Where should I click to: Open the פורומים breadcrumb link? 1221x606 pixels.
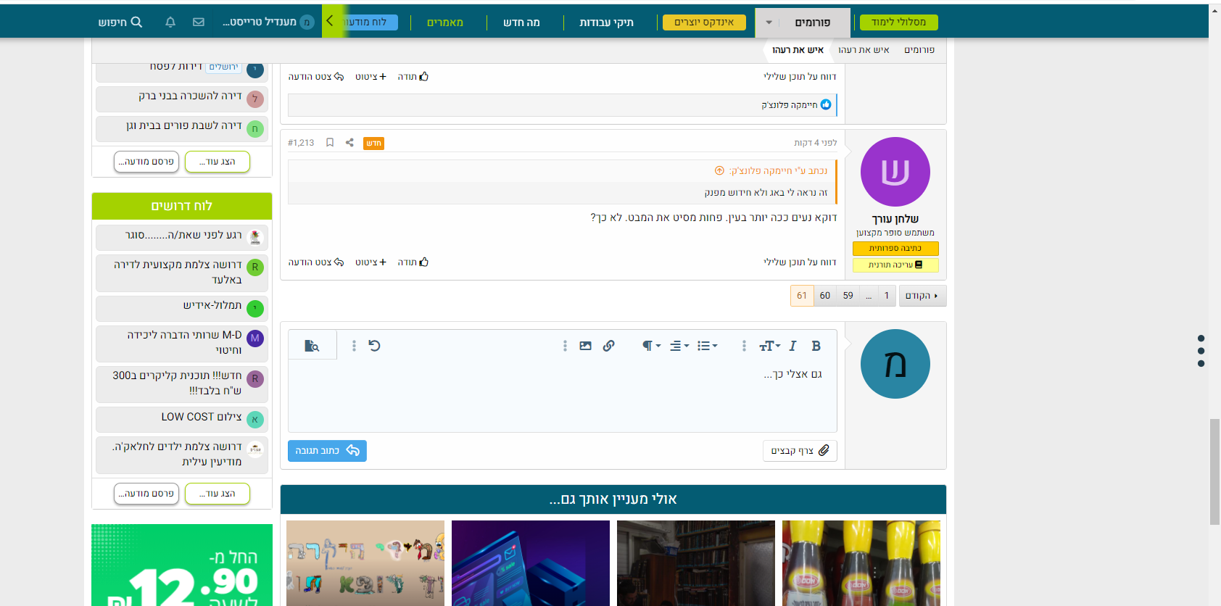click(x=919, y=50)
